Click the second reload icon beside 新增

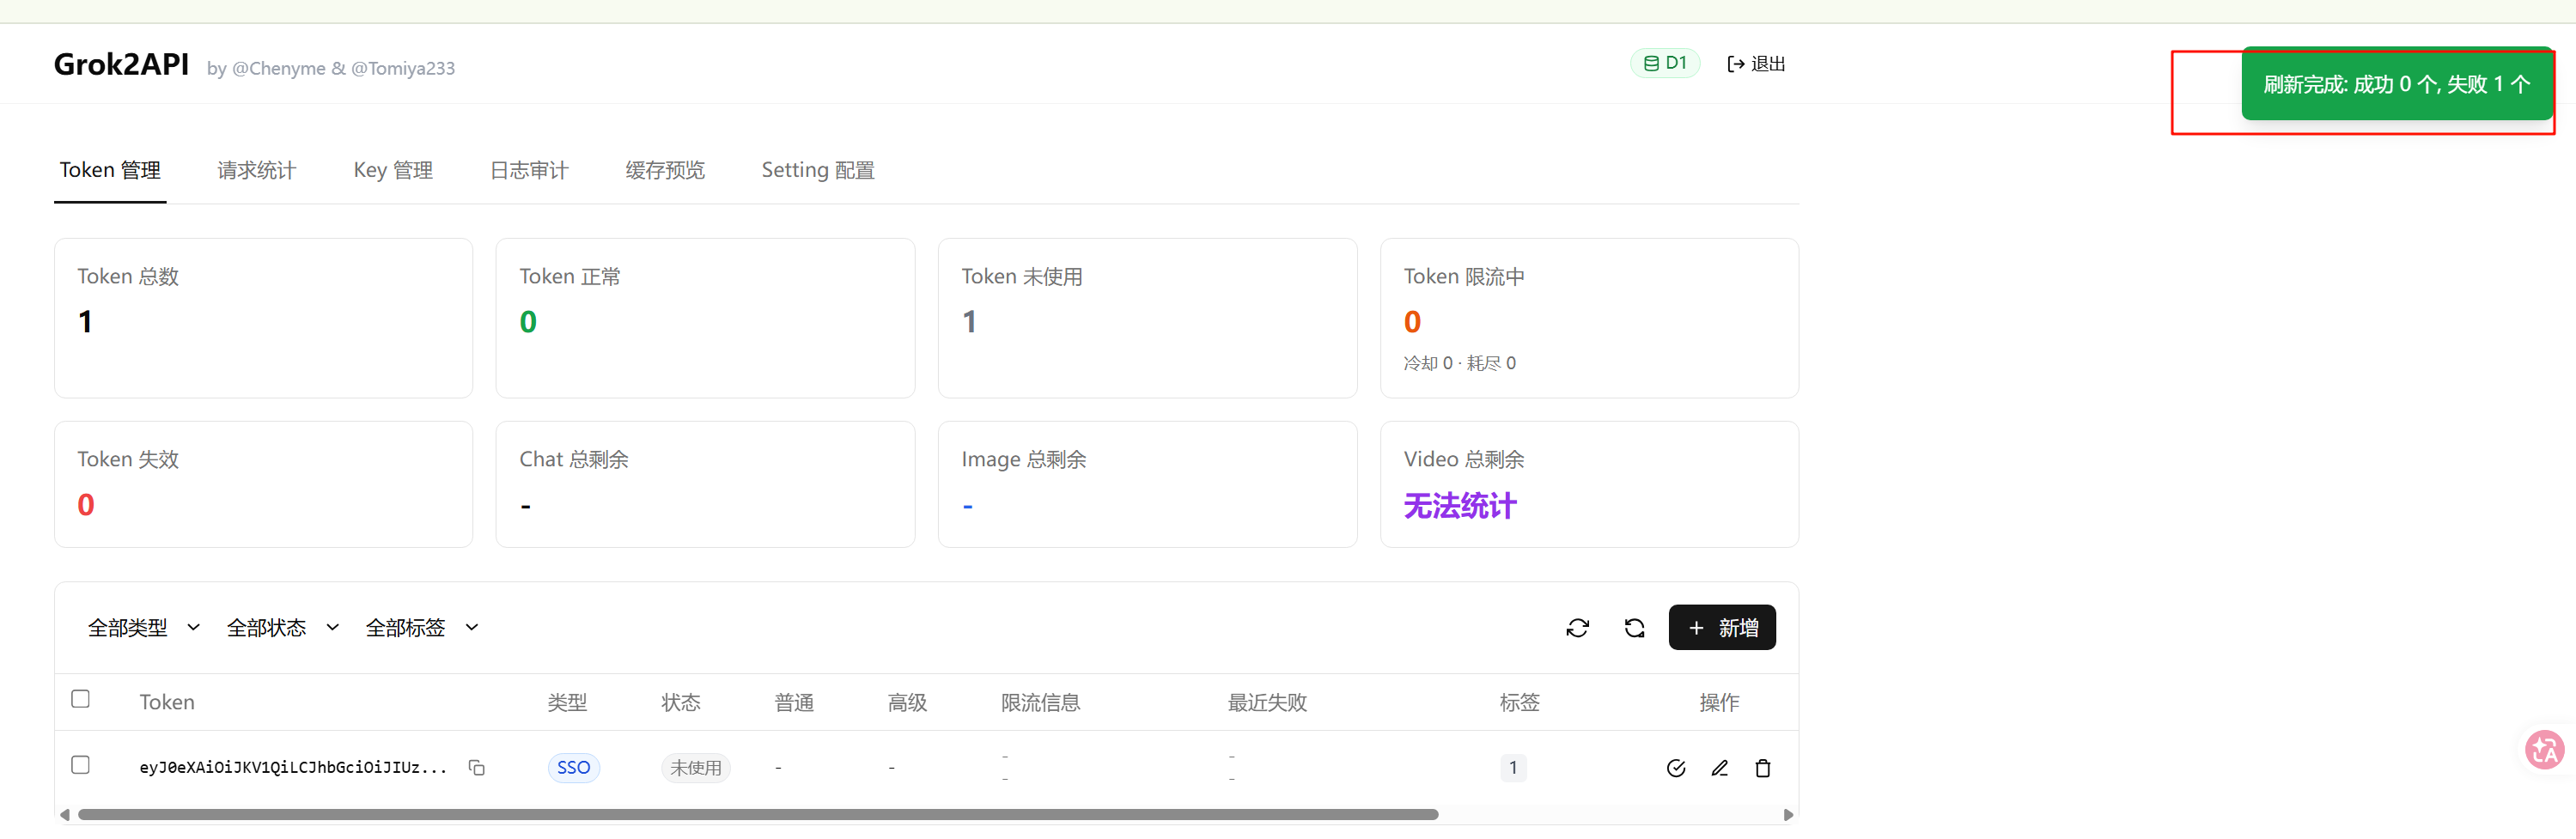pyautogui.click(x=1634, y=628)
